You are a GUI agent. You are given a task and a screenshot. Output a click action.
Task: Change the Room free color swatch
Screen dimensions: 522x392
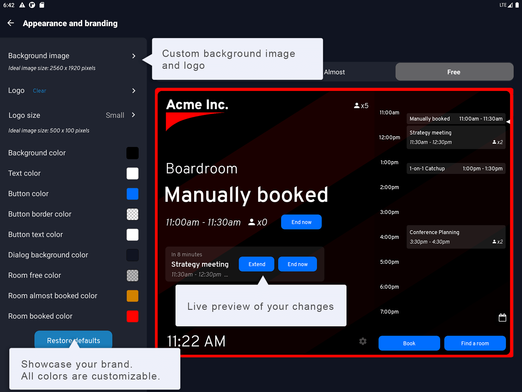pos(133,275)
